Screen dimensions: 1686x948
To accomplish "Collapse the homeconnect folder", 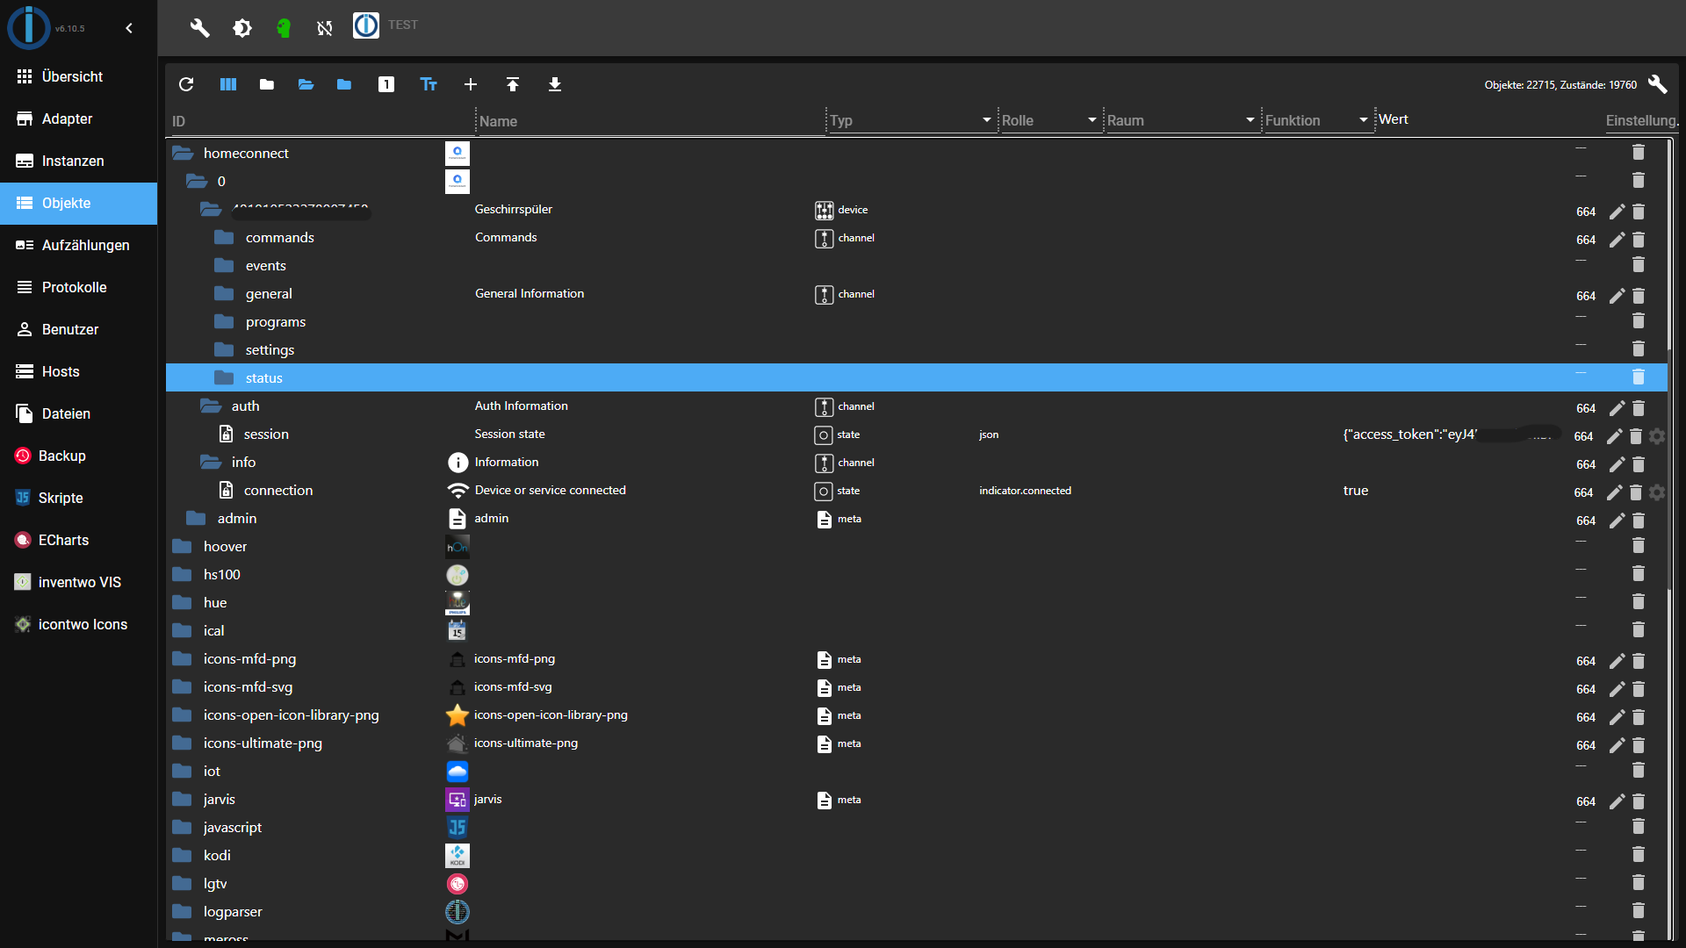I will tap(183, 153).
